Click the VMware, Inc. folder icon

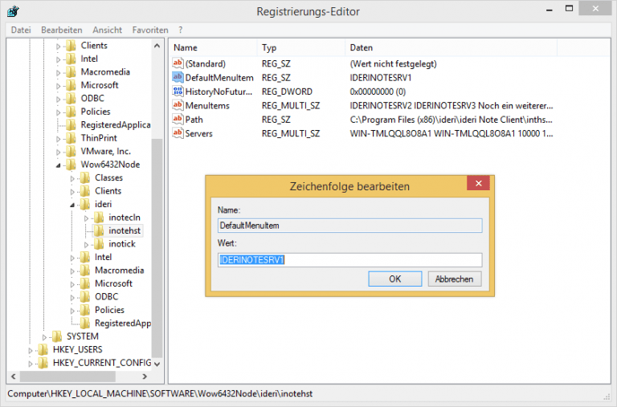[71, 151]
